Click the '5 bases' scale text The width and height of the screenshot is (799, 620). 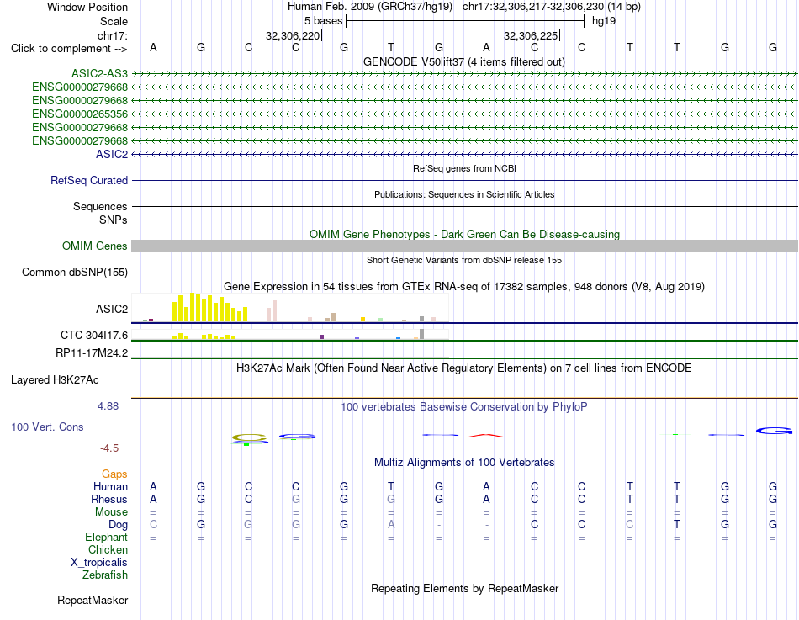[x=324, y=21]
